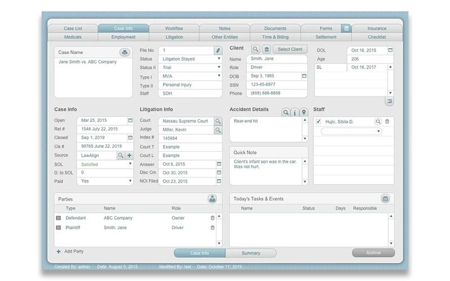The image size is (450, 281).
Task: Open the SOL Satisfied dropdown
Action: tap(130, 164)
